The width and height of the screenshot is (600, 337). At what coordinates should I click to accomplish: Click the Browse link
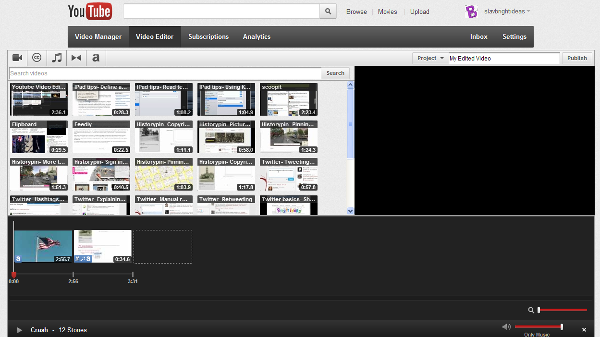(356, 12)
